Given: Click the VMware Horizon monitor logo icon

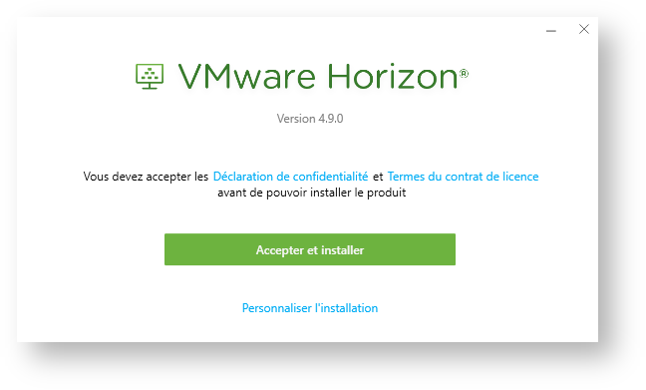Looking at the screenshot, I should [x=150, y=76].
